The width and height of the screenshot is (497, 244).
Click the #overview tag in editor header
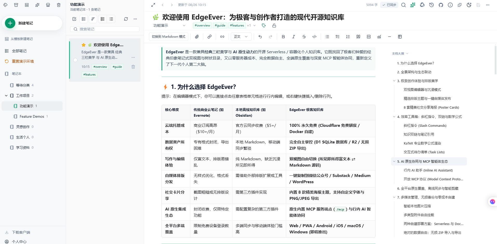pos(202,25)
